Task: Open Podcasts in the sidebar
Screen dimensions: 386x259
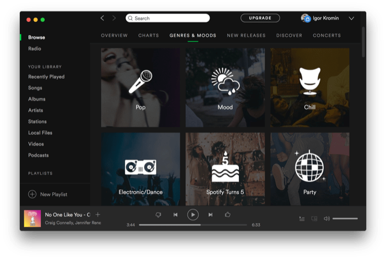Action: click(39, 155)
